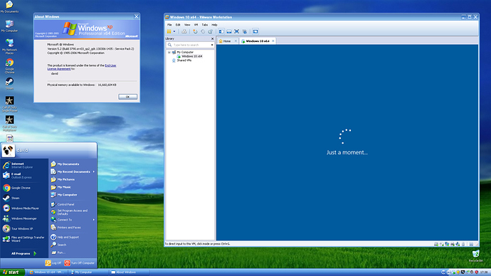Click the send Ctrl+Alt+Del toolbar icon
Viewport: 491px width, 276px height.
(x=184, y=31)
